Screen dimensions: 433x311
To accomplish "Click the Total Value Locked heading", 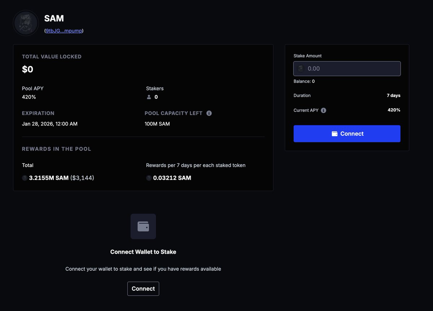I will pos(52,57).
